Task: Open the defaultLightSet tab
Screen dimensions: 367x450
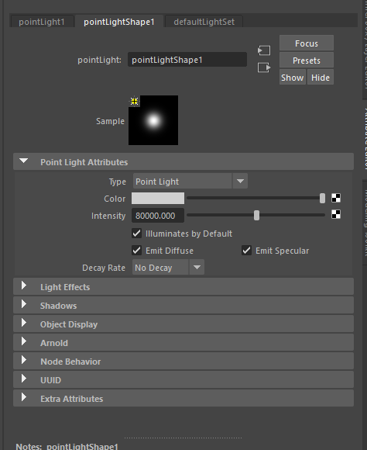Action: (x=204, y=22)
